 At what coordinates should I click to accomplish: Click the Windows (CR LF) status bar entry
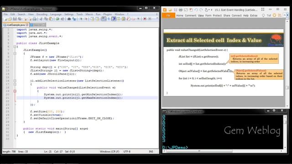pyautogui.click(x=109, y=152)
